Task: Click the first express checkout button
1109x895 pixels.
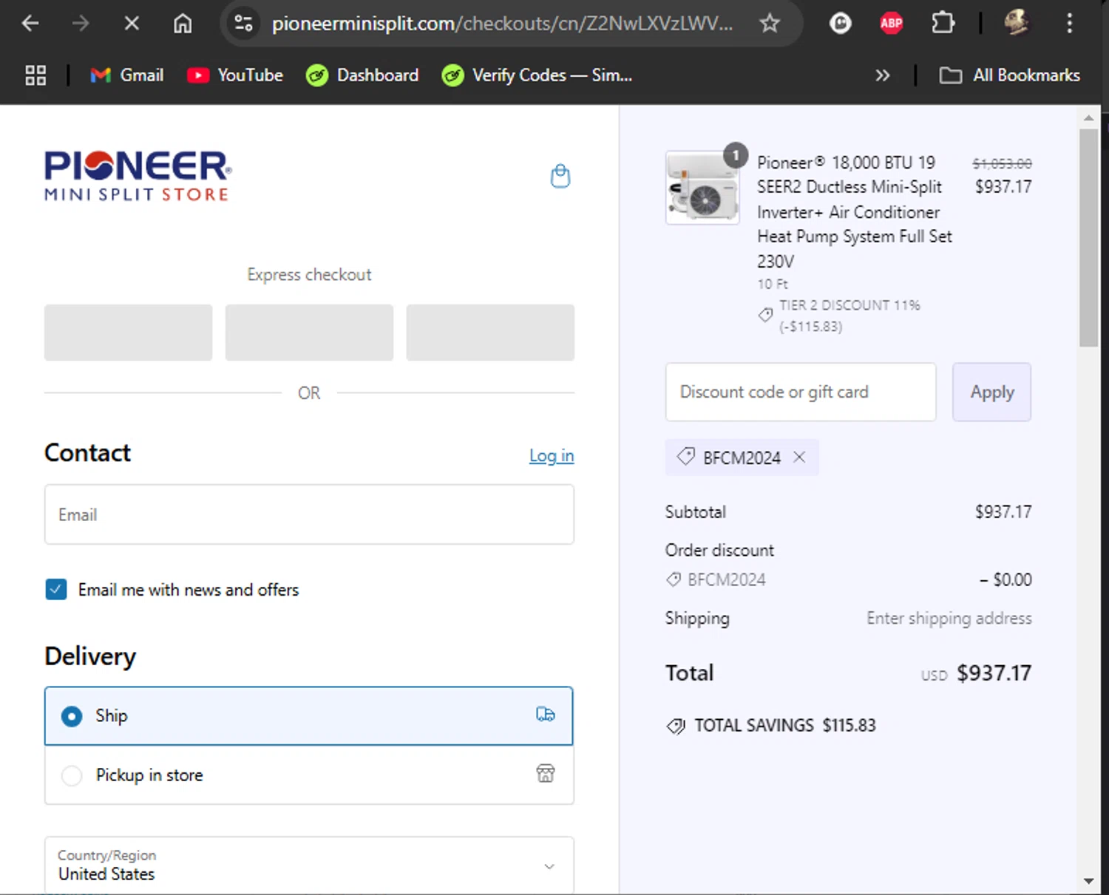Action: (x=128, y=333)
